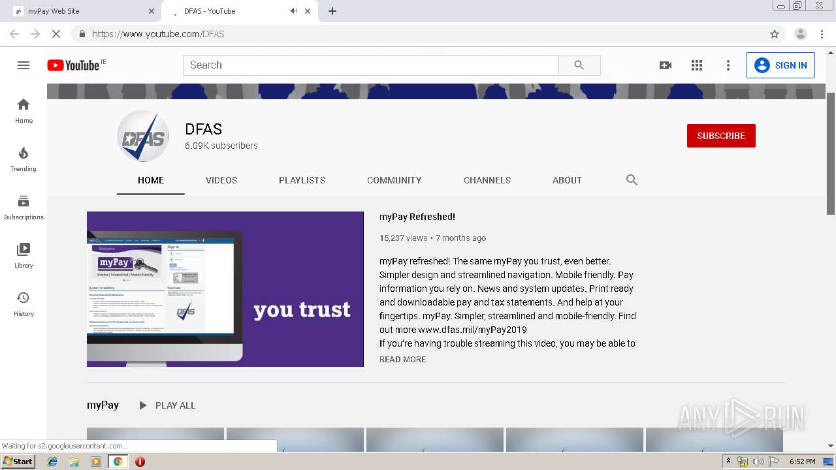Open Library in sidebar
The image size is (836, 470).
pos(24,255)
